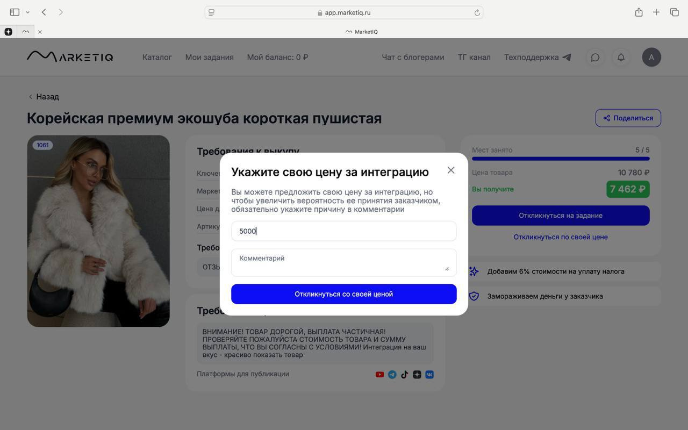Image resolution: width=688 pixels, height=430 pixels.
Task: Open the Каталог menu item
Action: (157, 57)
